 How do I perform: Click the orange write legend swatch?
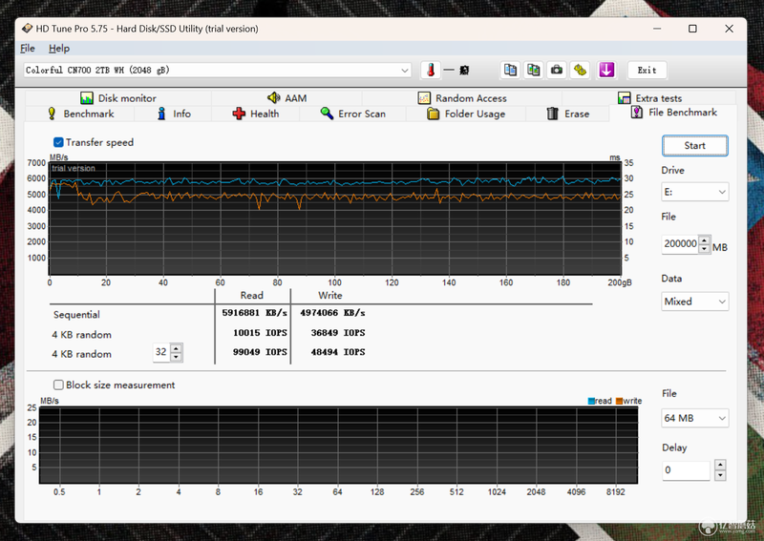pos(619,402)
